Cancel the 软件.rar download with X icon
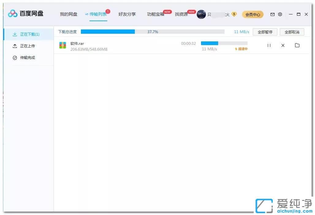The height and width of the screenshot is (215, 315). (283, 45)
